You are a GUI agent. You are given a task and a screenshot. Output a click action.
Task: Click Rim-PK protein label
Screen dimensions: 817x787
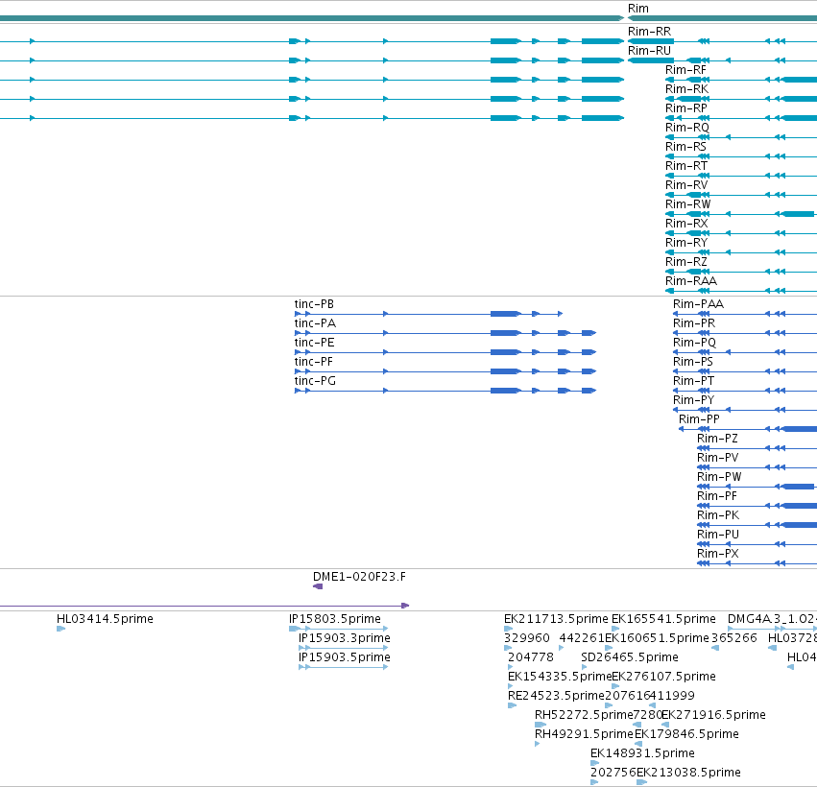point(718,515)
